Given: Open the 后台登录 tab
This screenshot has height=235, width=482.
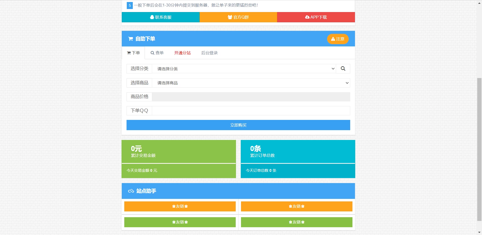Looking at the screenshot, I should click(209, 53).
